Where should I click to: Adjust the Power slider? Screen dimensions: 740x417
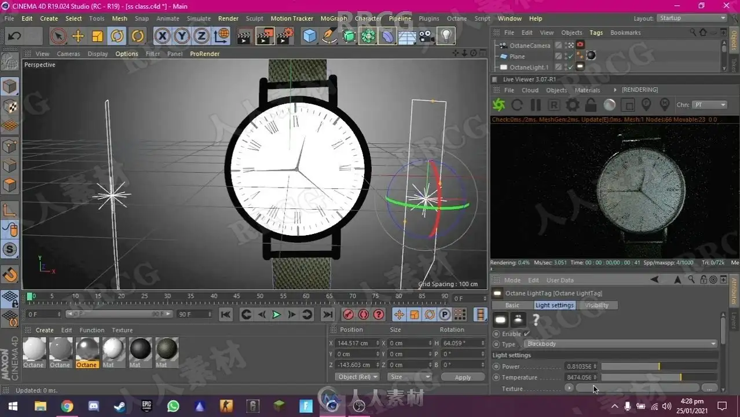click(659, 367)
